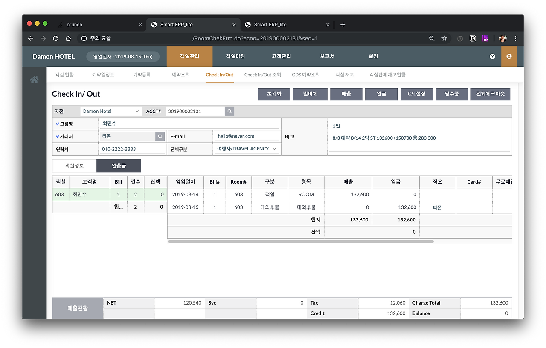Bookmark this page with star icon

point(444,38)
